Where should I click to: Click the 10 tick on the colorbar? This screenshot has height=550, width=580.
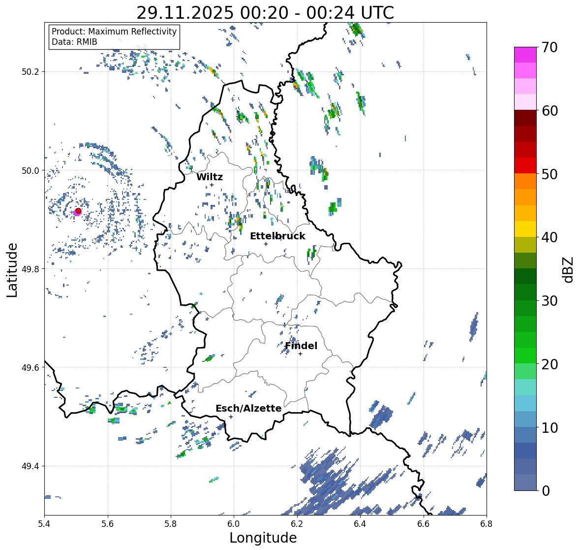click(549, 427)
